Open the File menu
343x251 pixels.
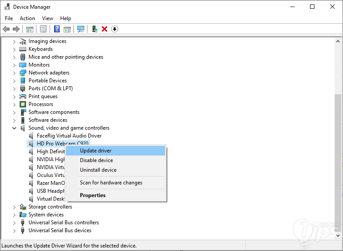(x=9, y=18)
